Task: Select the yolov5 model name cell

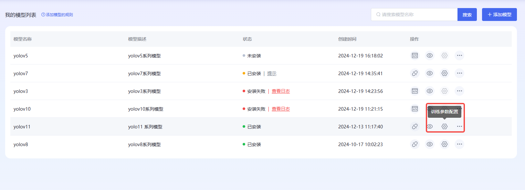Action: coord(21,56)
